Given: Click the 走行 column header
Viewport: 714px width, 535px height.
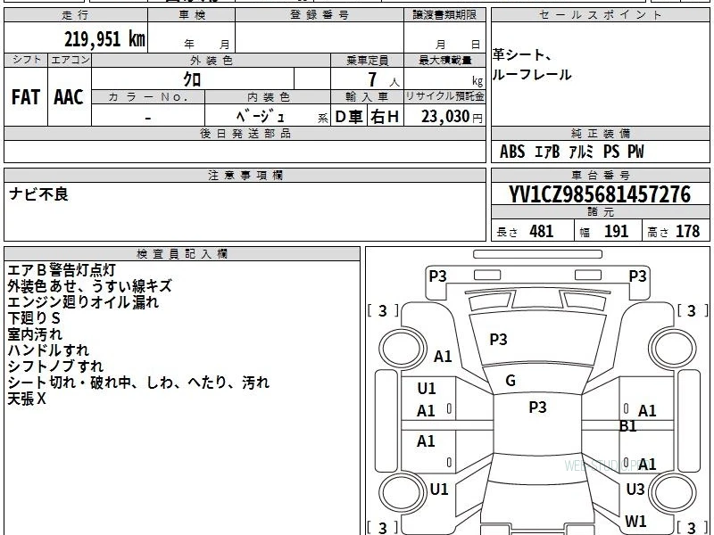Looking at the screenshot, I should (x=76, y=15).
